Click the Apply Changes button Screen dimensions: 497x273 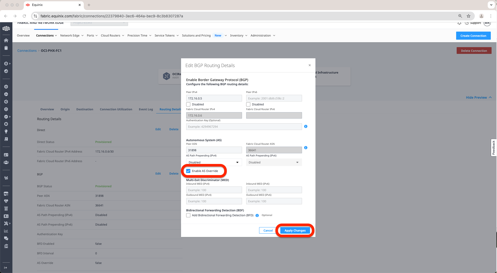[x=295, y=231]
